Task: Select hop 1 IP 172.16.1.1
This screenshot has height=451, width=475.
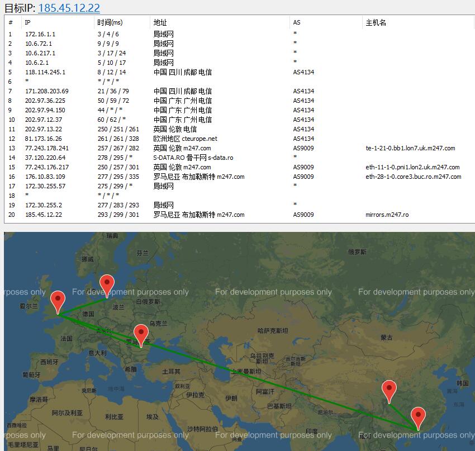Action: coord(40,34)
